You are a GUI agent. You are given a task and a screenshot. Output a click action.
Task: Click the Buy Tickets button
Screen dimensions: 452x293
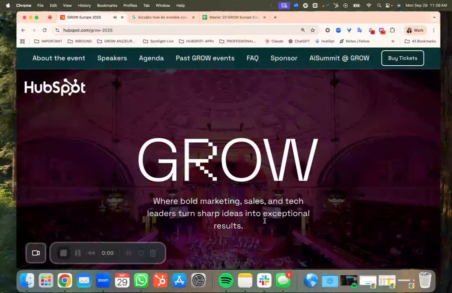coord(403,58)
